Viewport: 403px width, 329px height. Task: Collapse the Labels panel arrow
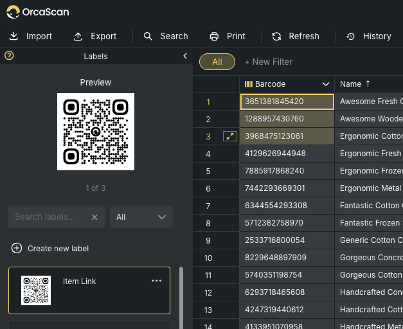coord(185,56)
